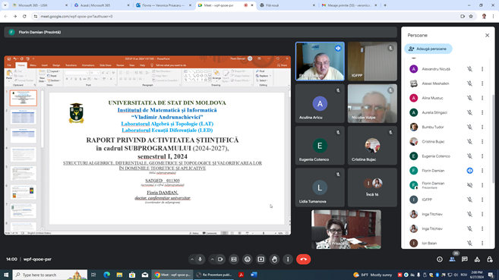
Task: Switch to Filă nouă tab
Action: tap(286, 5)
